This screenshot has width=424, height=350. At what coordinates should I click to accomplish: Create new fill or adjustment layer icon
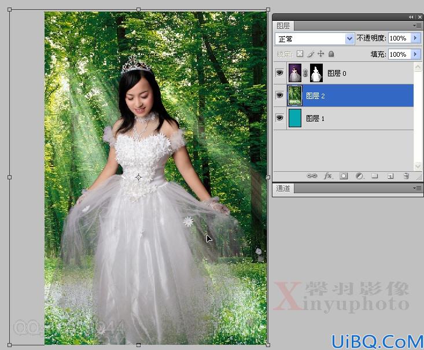coord(359,176)
